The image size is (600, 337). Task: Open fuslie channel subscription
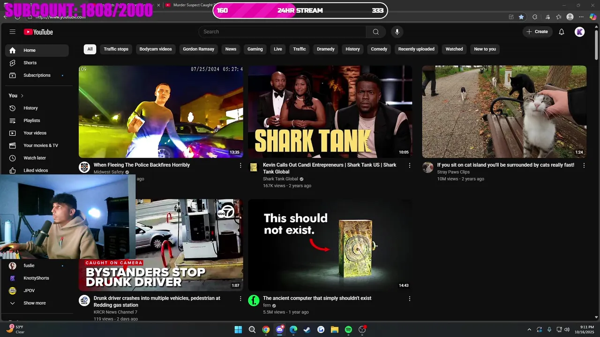click(37, 265)
